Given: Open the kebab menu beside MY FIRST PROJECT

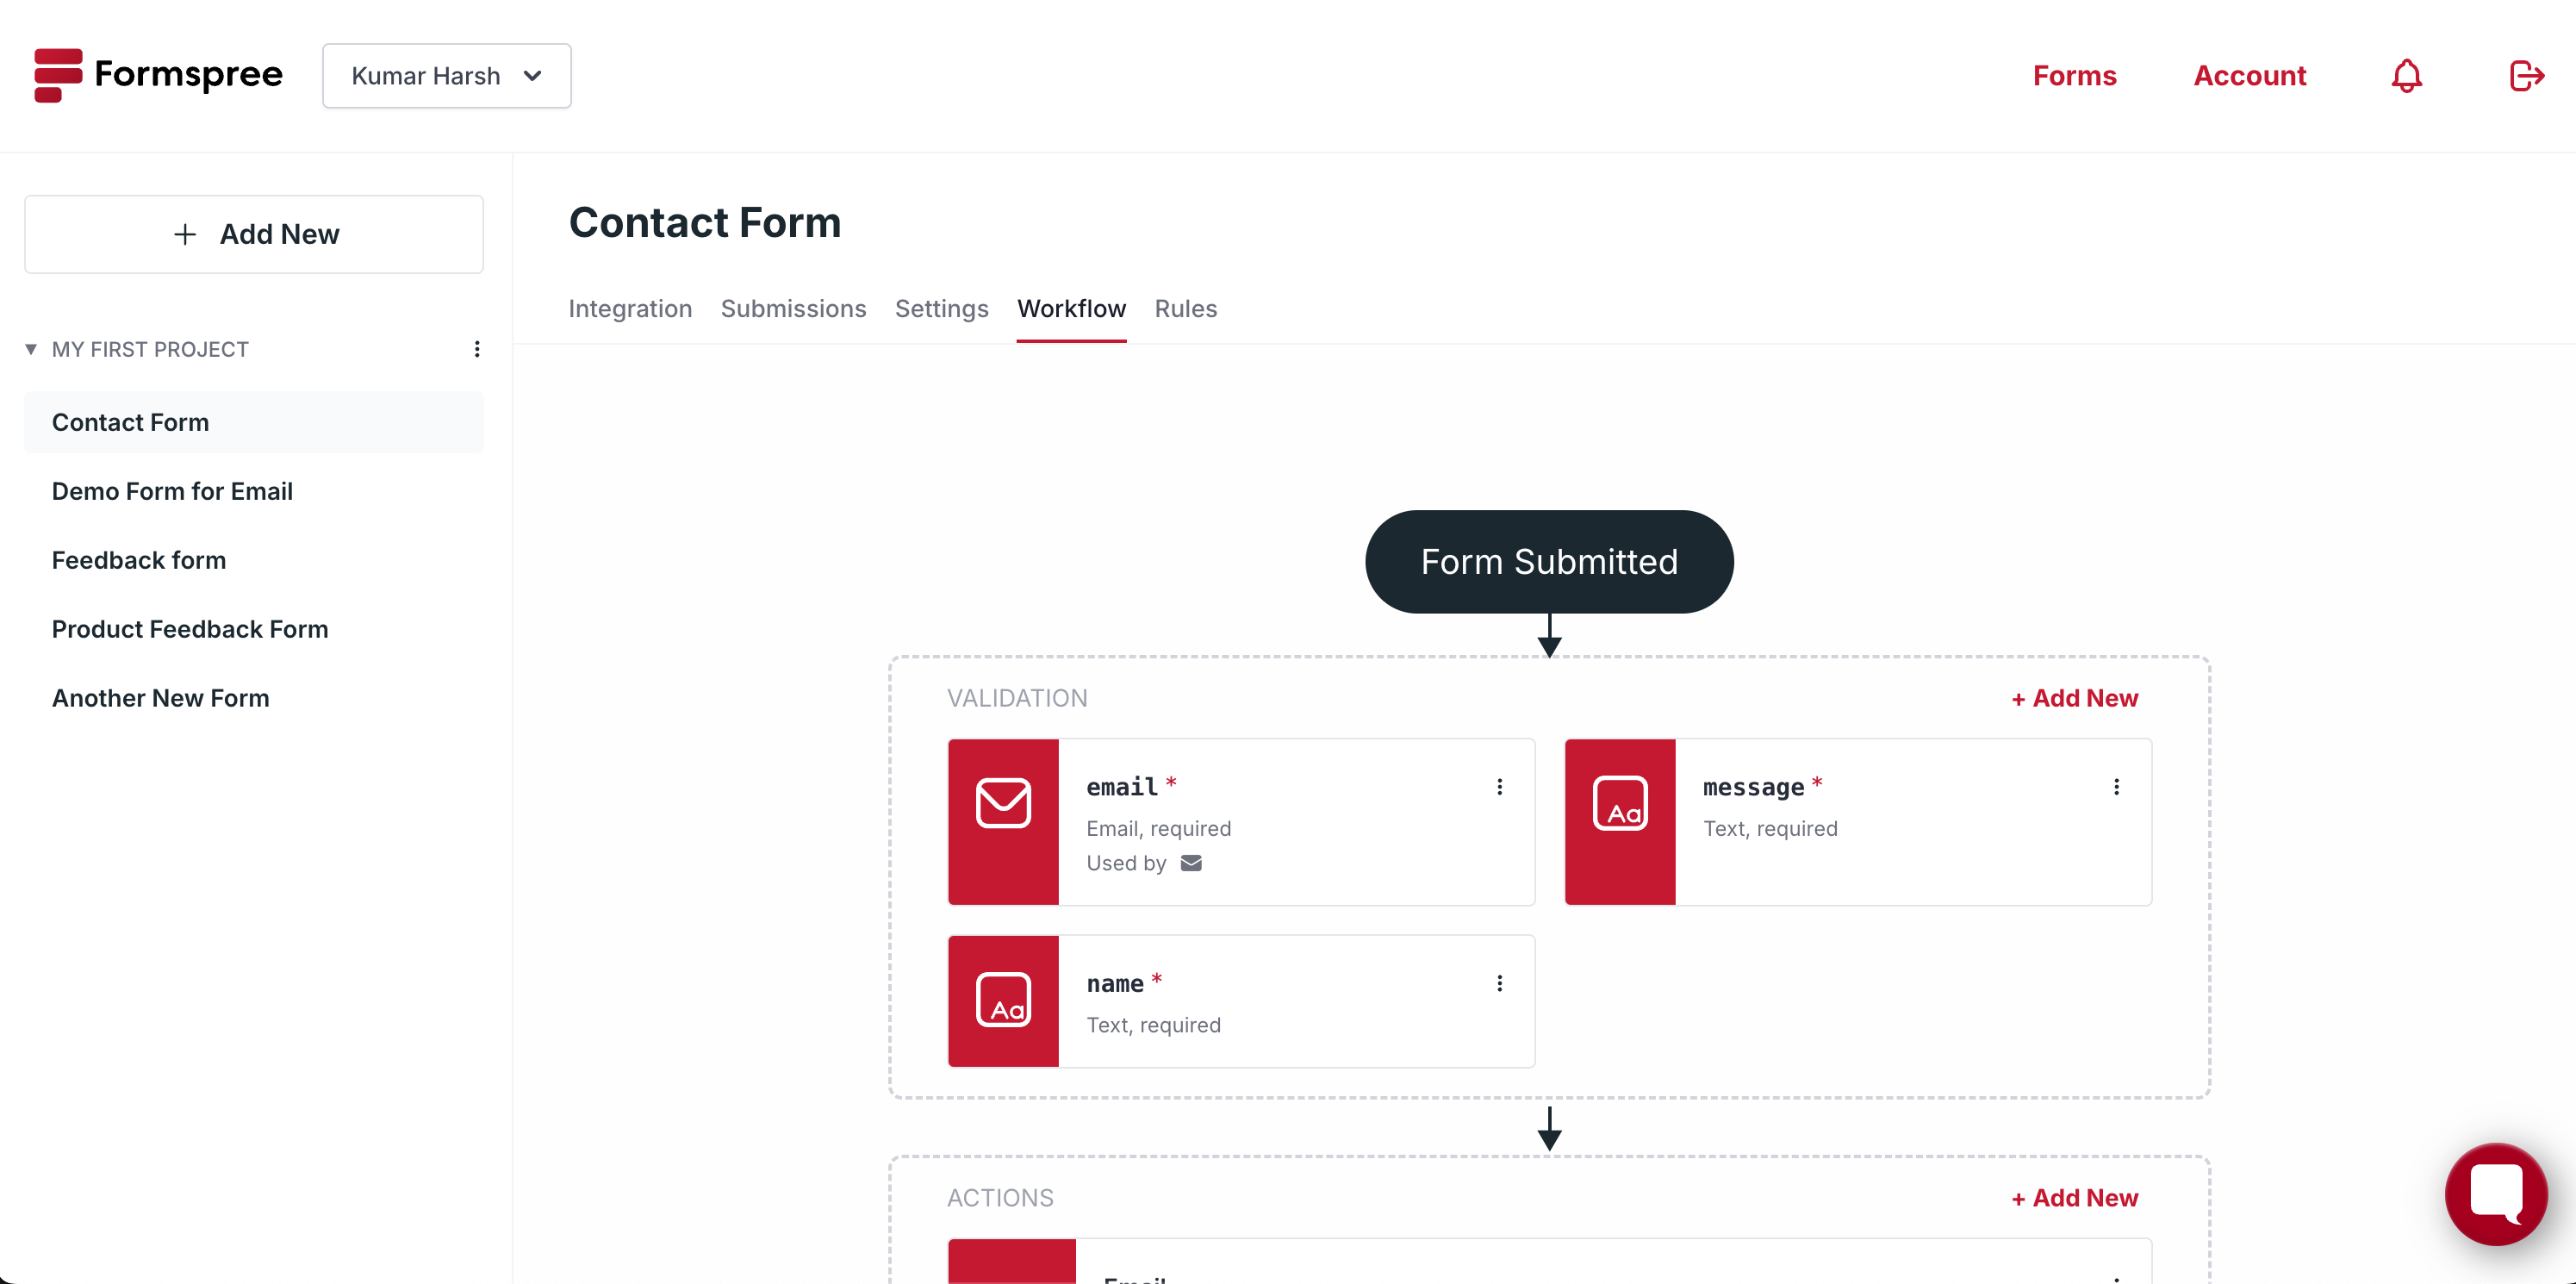Looking at the screenshot, I should coord(476,349).
